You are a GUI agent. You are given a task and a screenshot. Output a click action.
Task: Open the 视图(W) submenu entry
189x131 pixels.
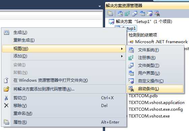click(64, 49)
